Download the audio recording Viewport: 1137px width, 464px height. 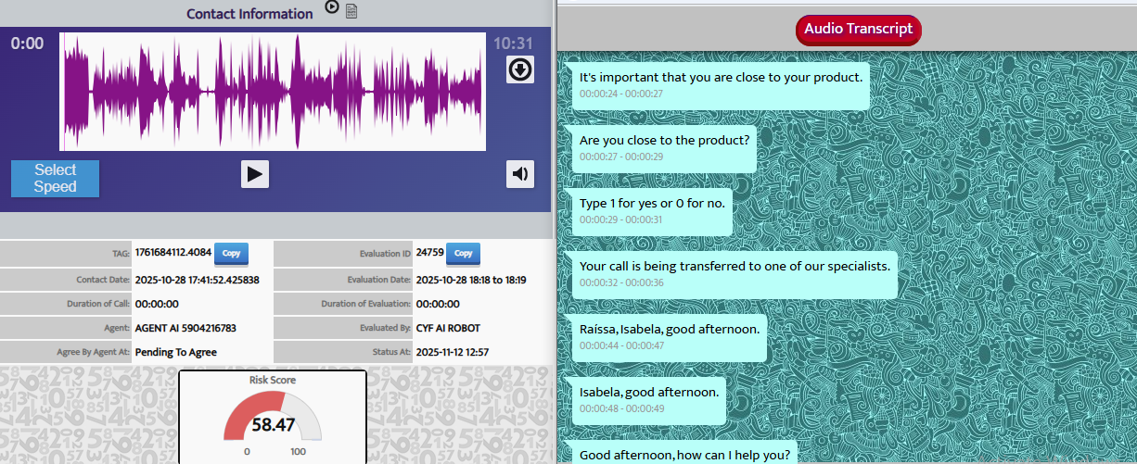[x=520, y=69]
